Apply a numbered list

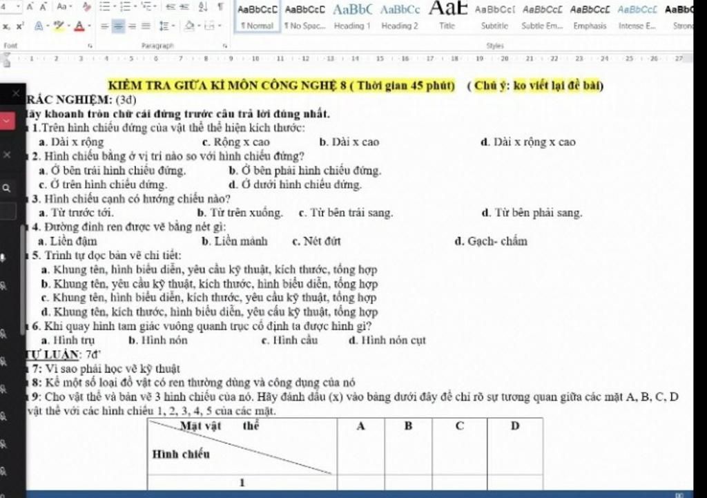pyautogui.click(x=126, y=7)
